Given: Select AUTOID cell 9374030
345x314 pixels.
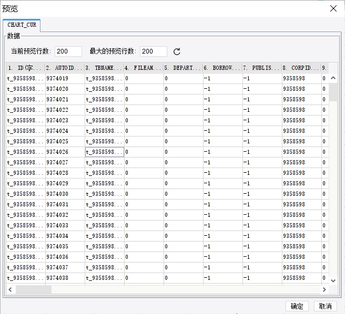Looking at the screenshot, I should 65,194.
